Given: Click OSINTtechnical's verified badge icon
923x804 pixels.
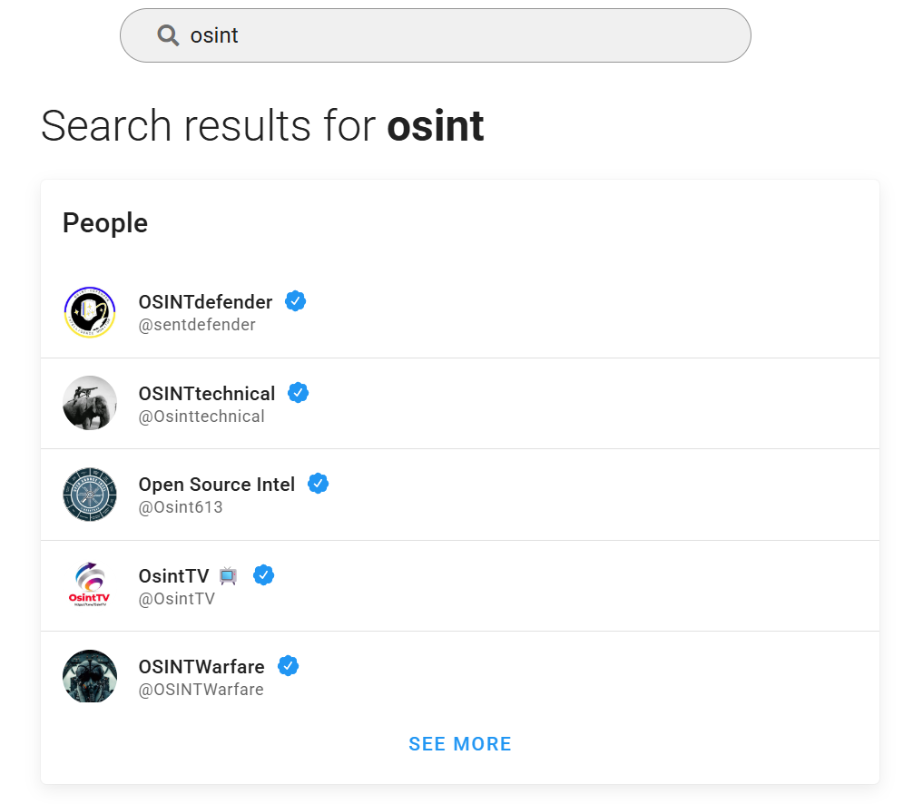Looking at the screenshot, I should 298,393.
